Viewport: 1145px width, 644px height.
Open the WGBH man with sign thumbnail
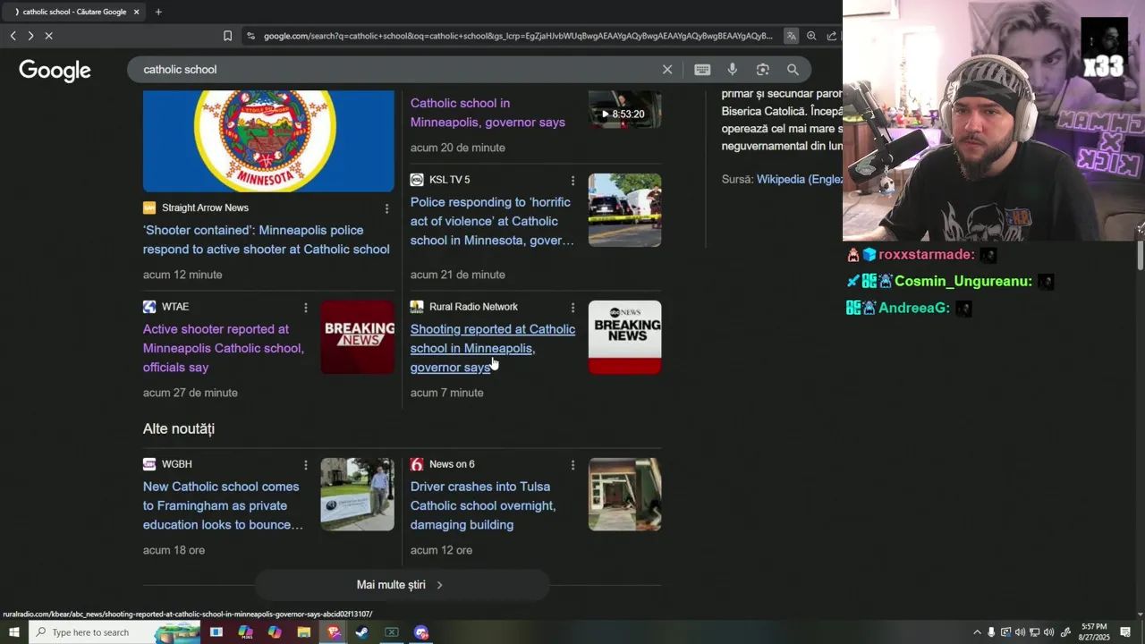point(358,495)
